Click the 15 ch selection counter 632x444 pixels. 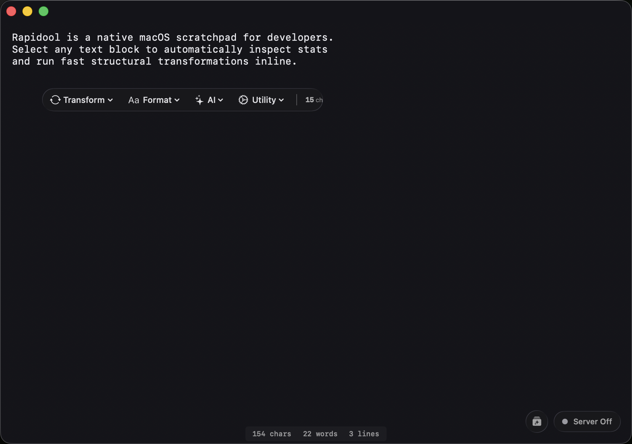click(x=314, y=100)
